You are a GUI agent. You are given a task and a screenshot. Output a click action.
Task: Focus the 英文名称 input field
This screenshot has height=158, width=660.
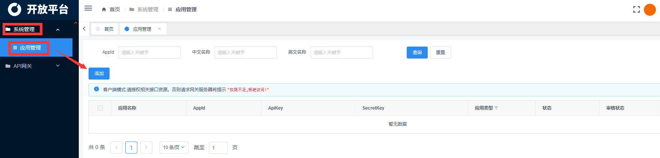coord(342,53)
